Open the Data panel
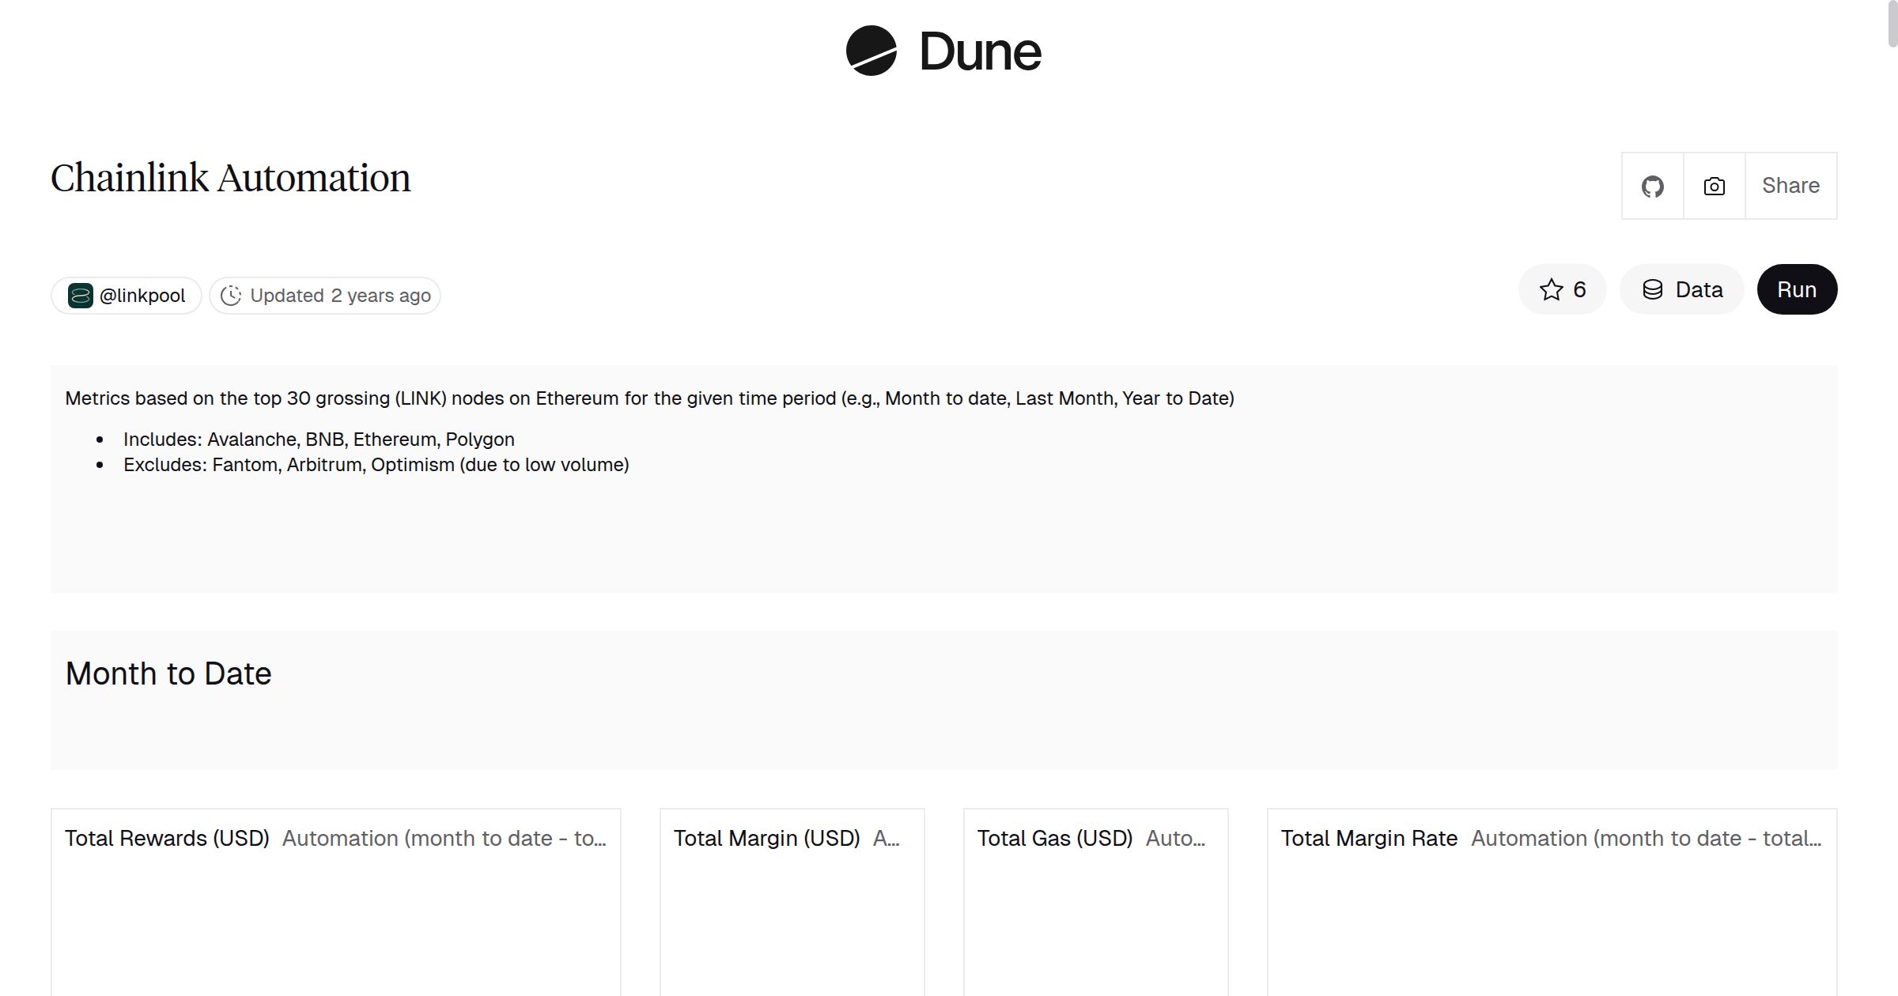The height and width of the screenshot is (996, 1898). (x=1682, y=289)
